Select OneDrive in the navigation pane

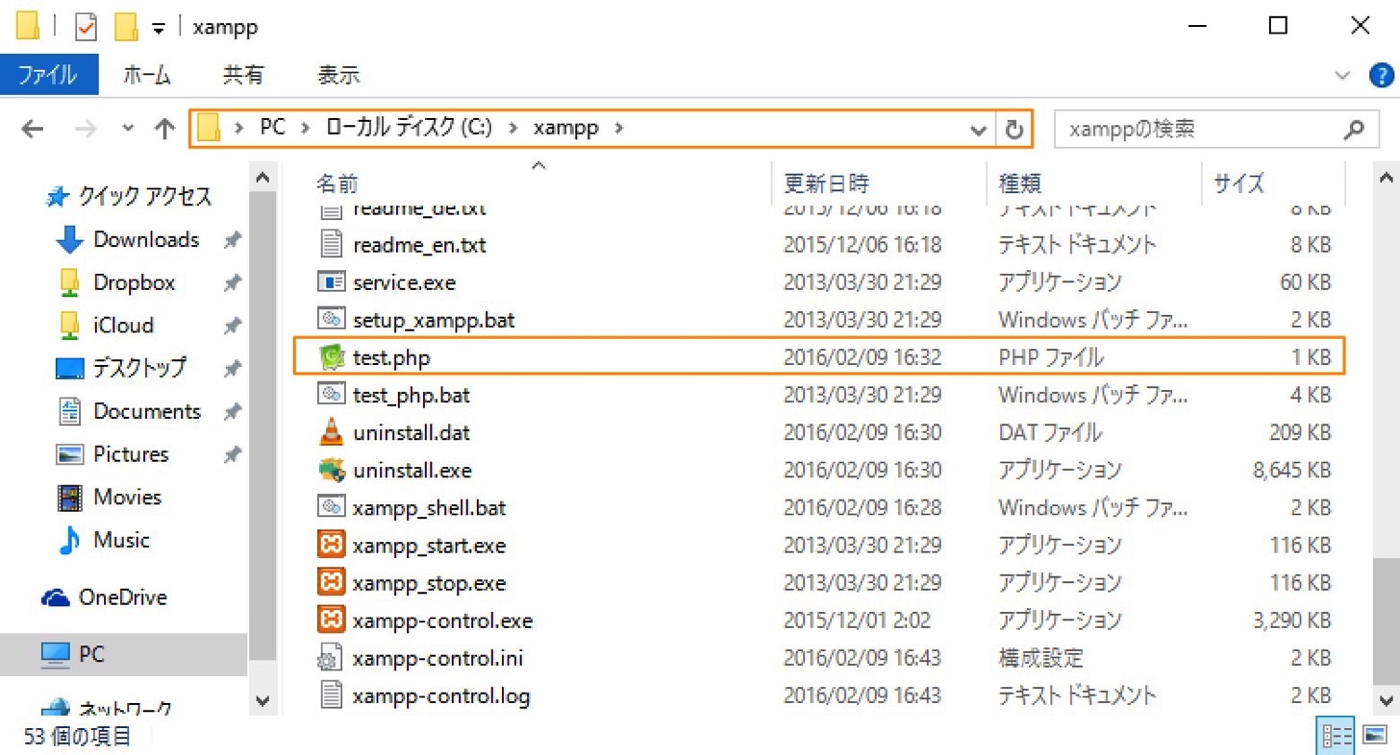122,597
